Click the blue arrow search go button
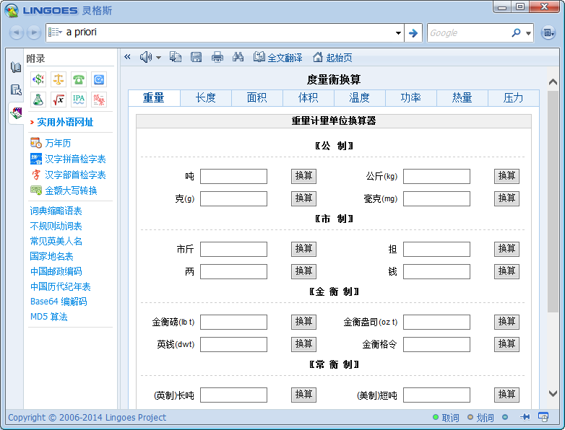The width and height of the screenshot is (565, 430). tap(413, 33)
